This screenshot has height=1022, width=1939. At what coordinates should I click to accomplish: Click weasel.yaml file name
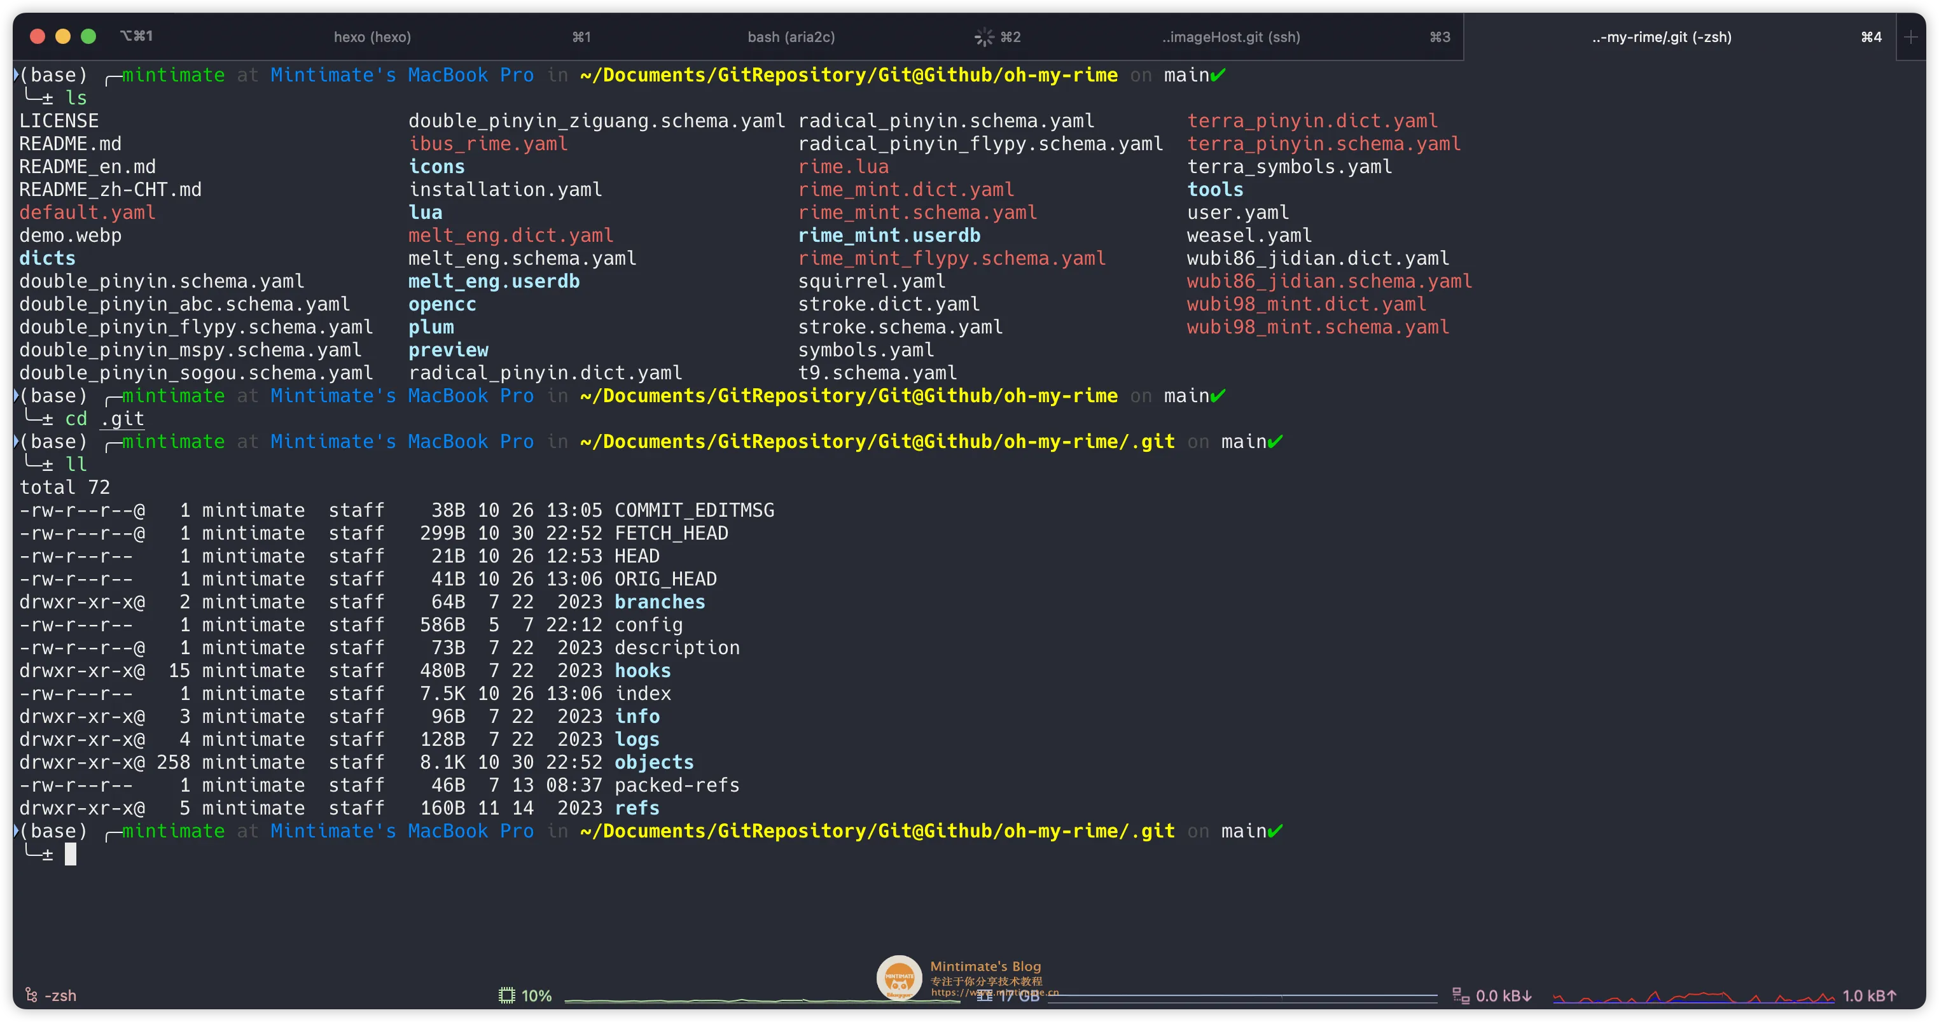point(1249,235)
